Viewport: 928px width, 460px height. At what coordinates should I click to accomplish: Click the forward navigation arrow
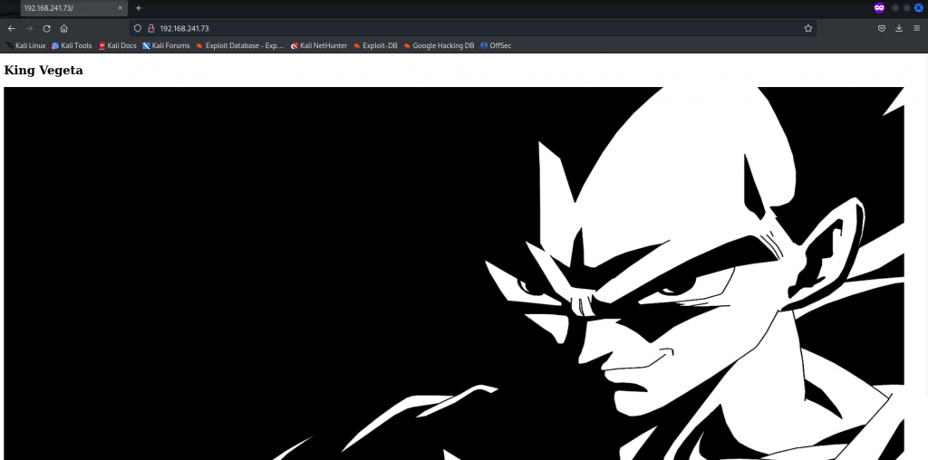[29, 28]
